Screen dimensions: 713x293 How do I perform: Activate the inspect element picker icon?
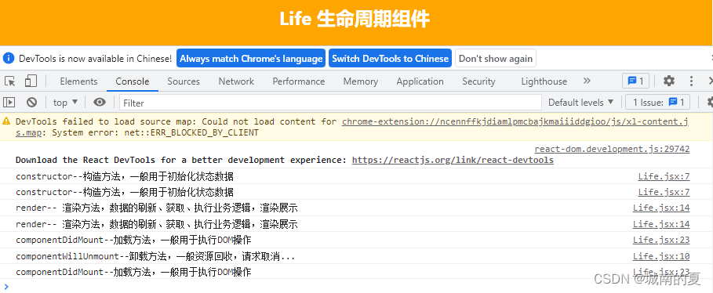click(9, 81)
